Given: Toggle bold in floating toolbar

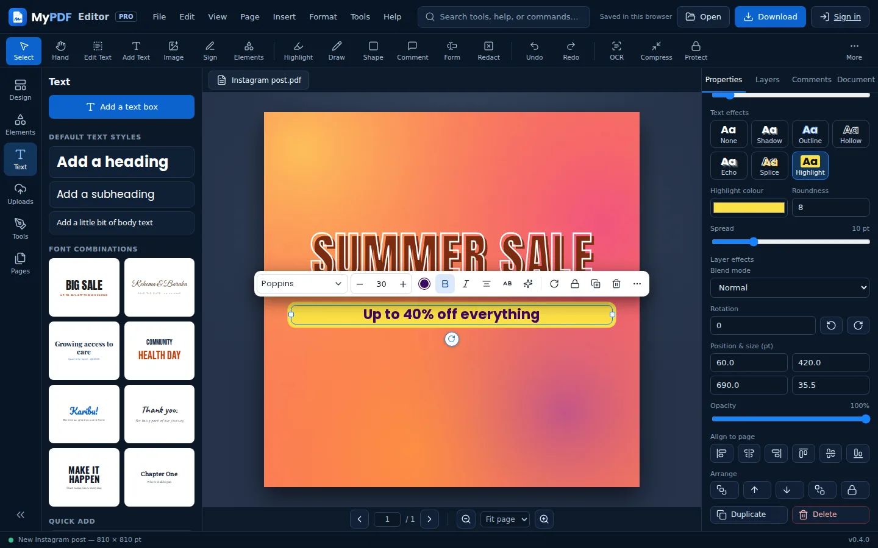Looking at the screenshot, I should tap(445, 284).
